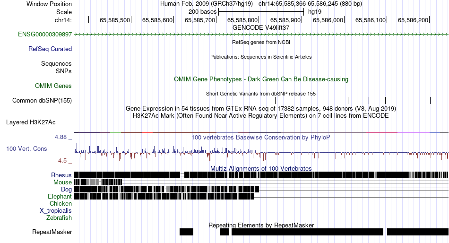Click the first small RepeatMasker block
Image resolution: width=449 pixels, height=243 pixels.
coord(186,232)
